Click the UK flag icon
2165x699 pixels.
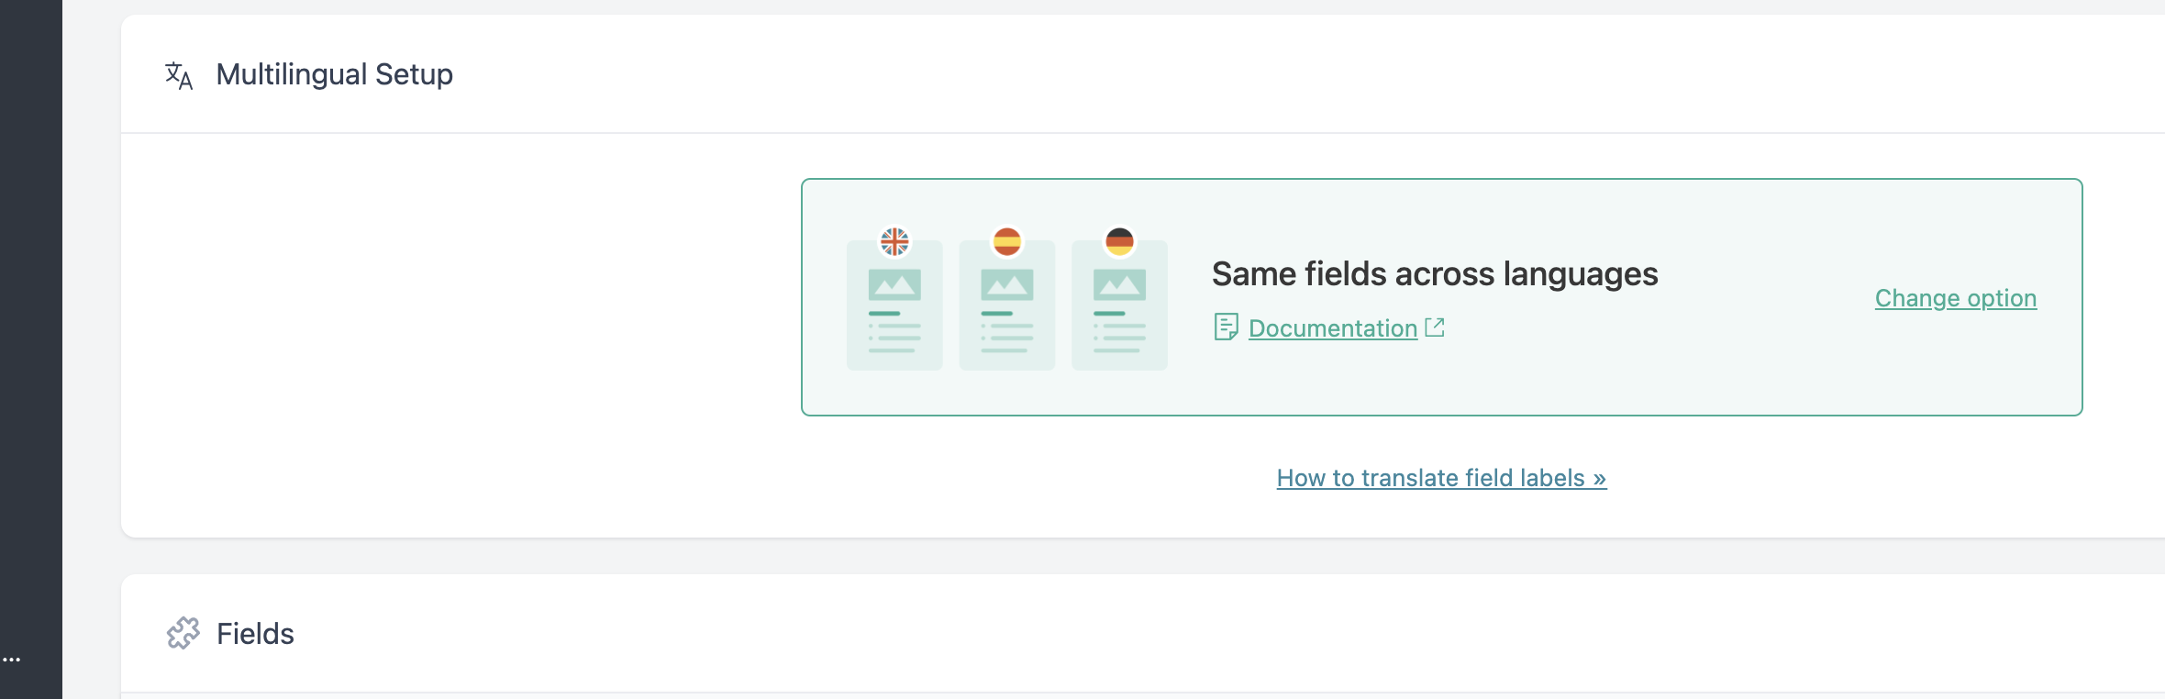(x=894, y=241)
